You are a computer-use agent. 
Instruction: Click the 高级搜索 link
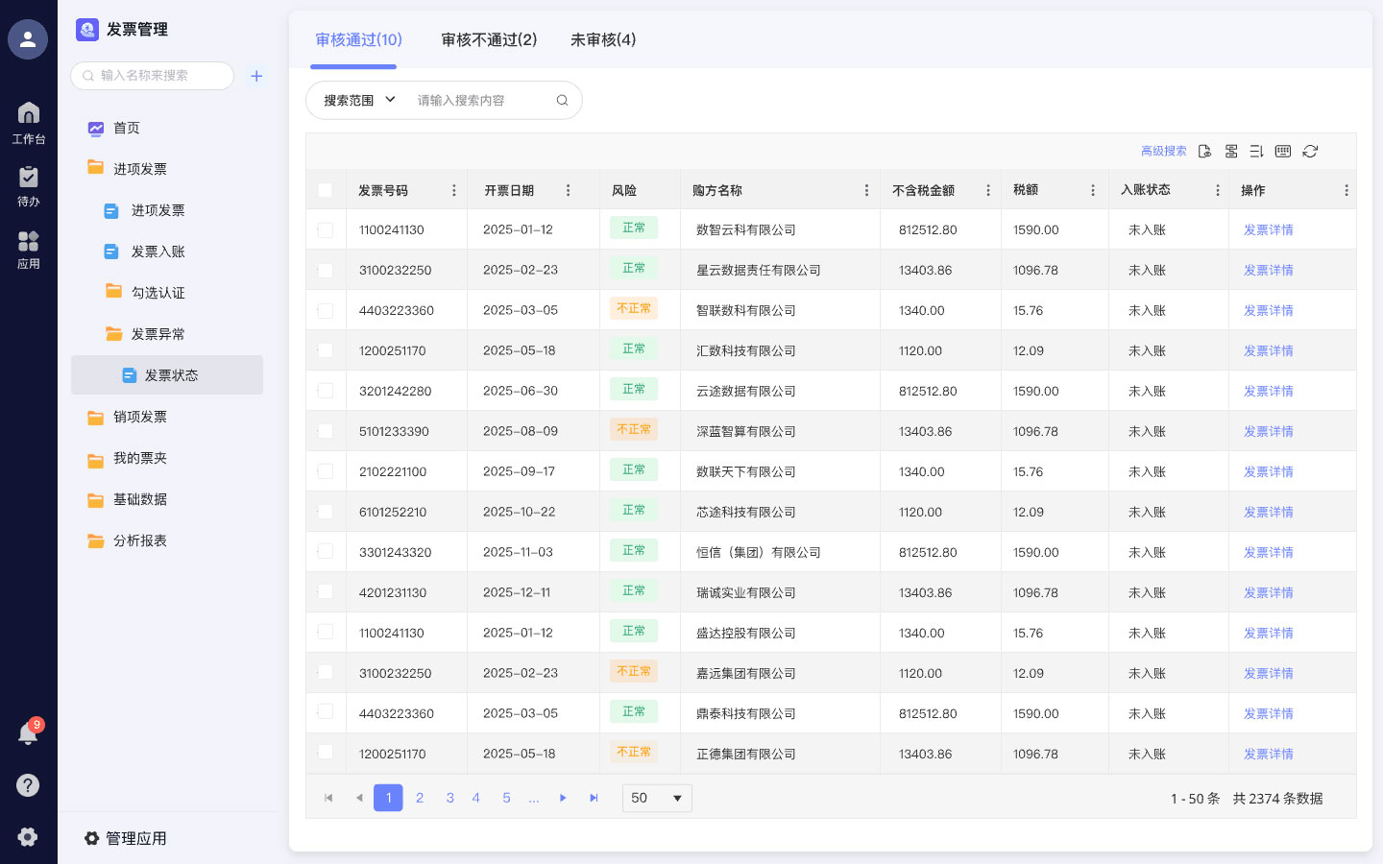(x=1163, y=151)
